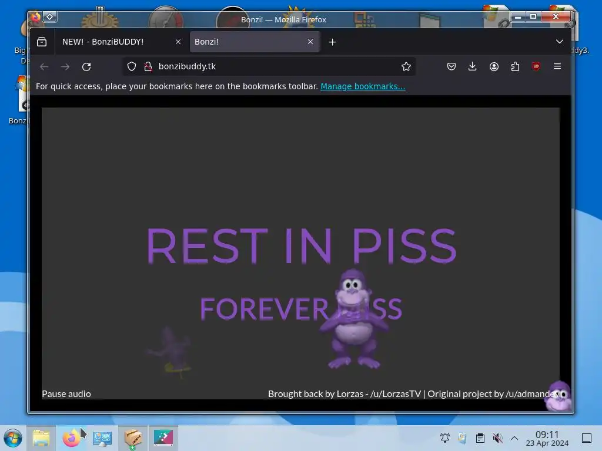Toggle keep-on-all-desktops pin in titlebar

(50, 16)
